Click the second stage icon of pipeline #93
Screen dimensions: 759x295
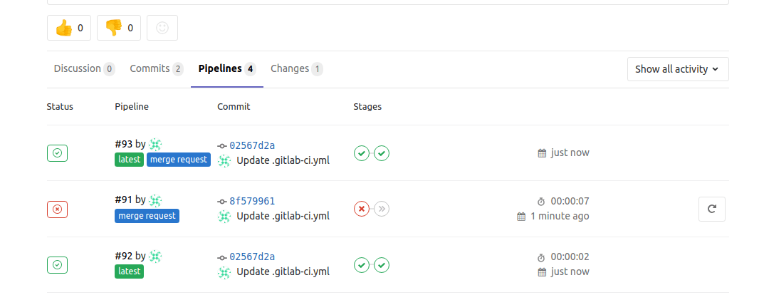point(382,152)
